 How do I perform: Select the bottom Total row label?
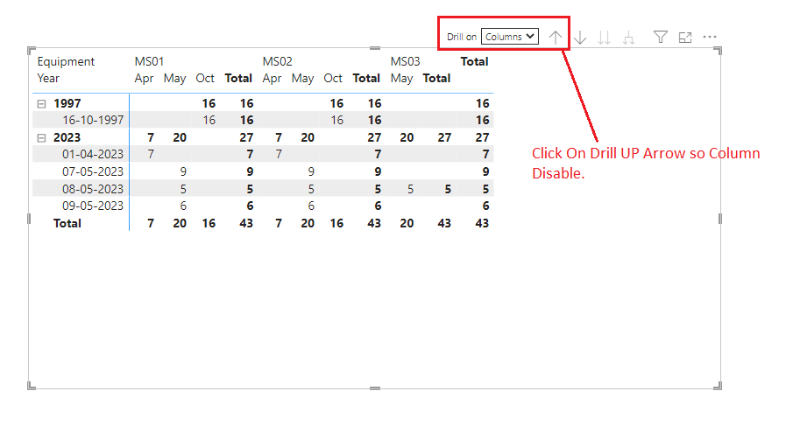tap(67, 224)
